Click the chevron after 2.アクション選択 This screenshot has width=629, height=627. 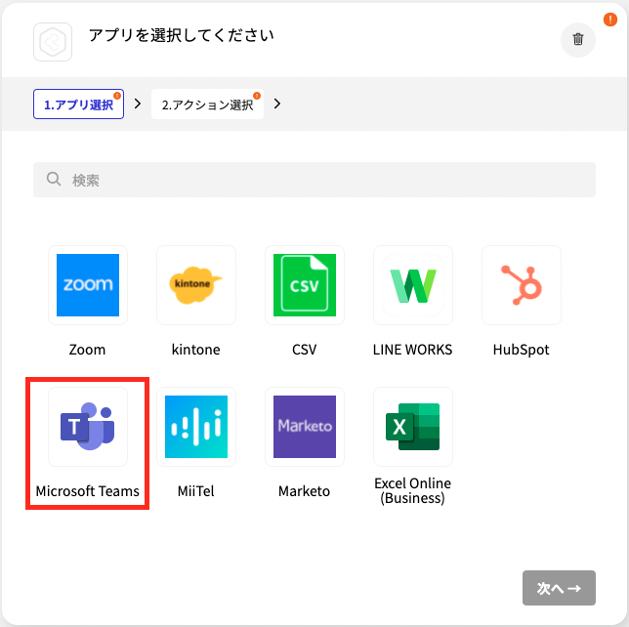[277, 104]
